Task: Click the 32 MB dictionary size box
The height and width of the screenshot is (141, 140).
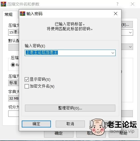Action: click(14, 98)
